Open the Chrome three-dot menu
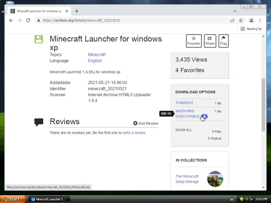The width and height of the screenshot is (271, 203). [x=260, y=20]
